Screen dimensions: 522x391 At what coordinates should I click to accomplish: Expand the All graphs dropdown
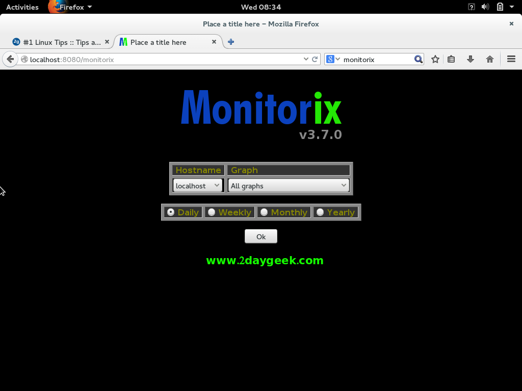pos(289,185)
